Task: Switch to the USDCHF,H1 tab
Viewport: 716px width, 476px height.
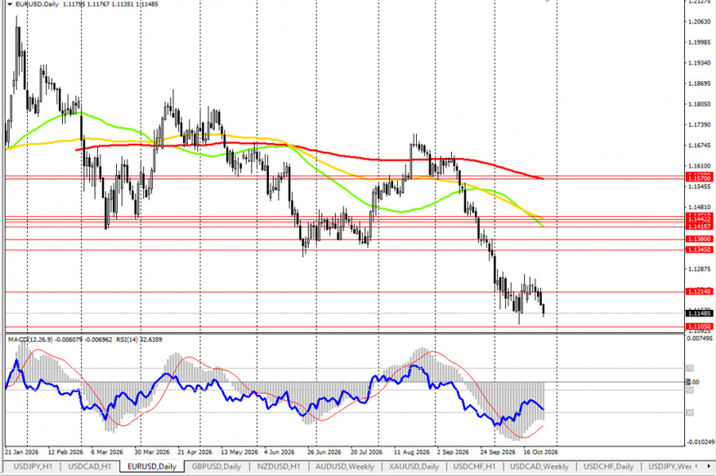Action: point(474,466)
